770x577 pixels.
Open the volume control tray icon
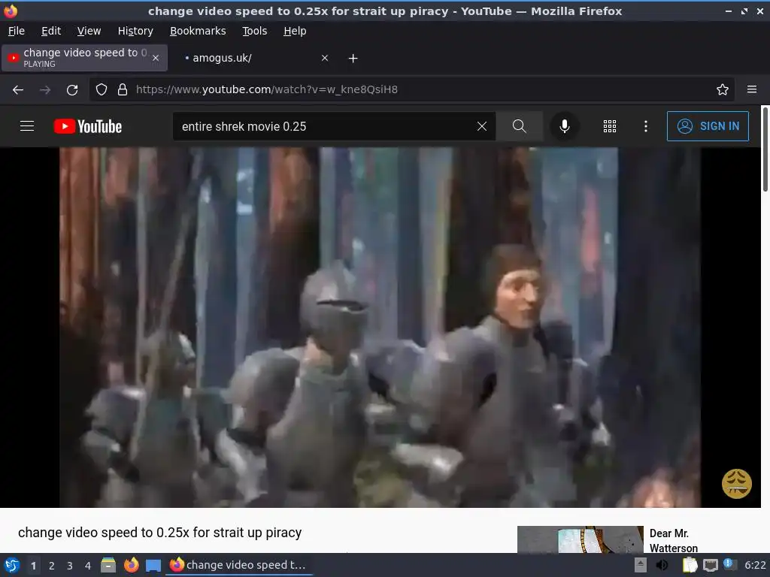point(662,565)
